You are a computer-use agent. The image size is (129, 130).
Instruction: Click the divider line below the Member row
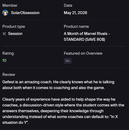click(64, 20)
